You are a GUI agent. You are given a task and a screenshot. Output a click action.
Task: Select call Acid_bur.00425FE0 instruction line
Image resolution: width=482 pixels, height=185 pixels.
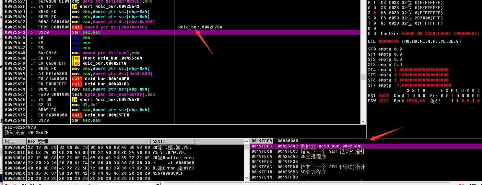[100, 115]
